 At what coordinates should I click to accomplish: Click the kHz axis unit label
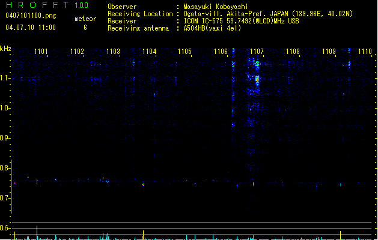pyautogui.click(x=5, y=49)
